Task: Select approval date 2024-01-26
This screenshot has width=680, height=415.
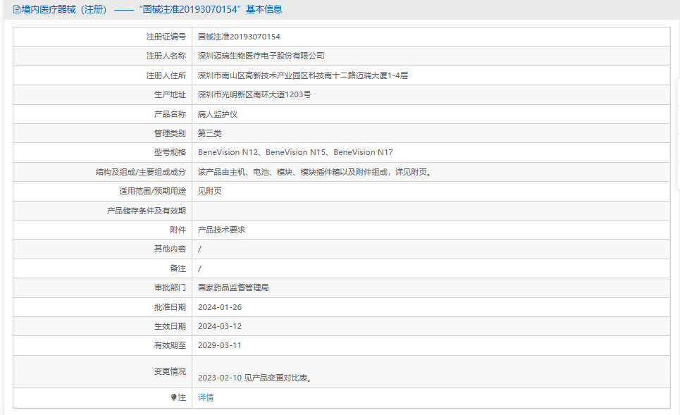Action: tap(220, 307)
